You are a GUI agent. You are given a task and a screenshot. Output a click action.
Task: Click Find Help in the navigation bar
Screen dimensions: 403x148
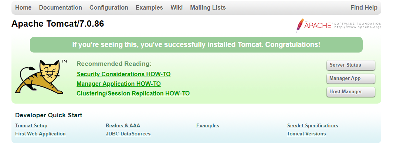[x=364, y=7]
